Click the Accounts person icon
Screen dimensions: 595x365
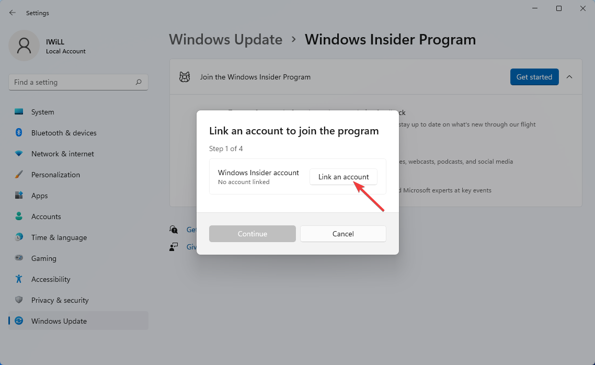[19, 216]
